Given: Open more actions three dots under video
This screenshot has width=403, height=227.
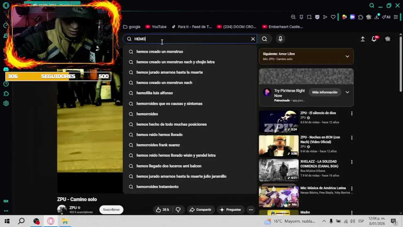Looking at the screenshot, I should (x=251, y=210).
